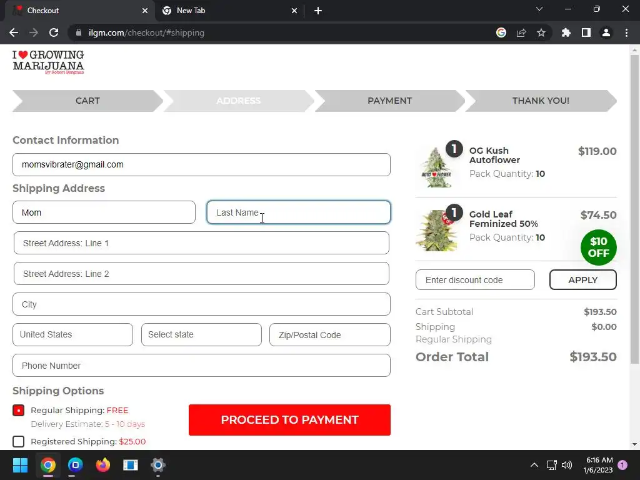
Task: Select Registered Shipping $25.00 option
Action: click(x=18, y=442)
